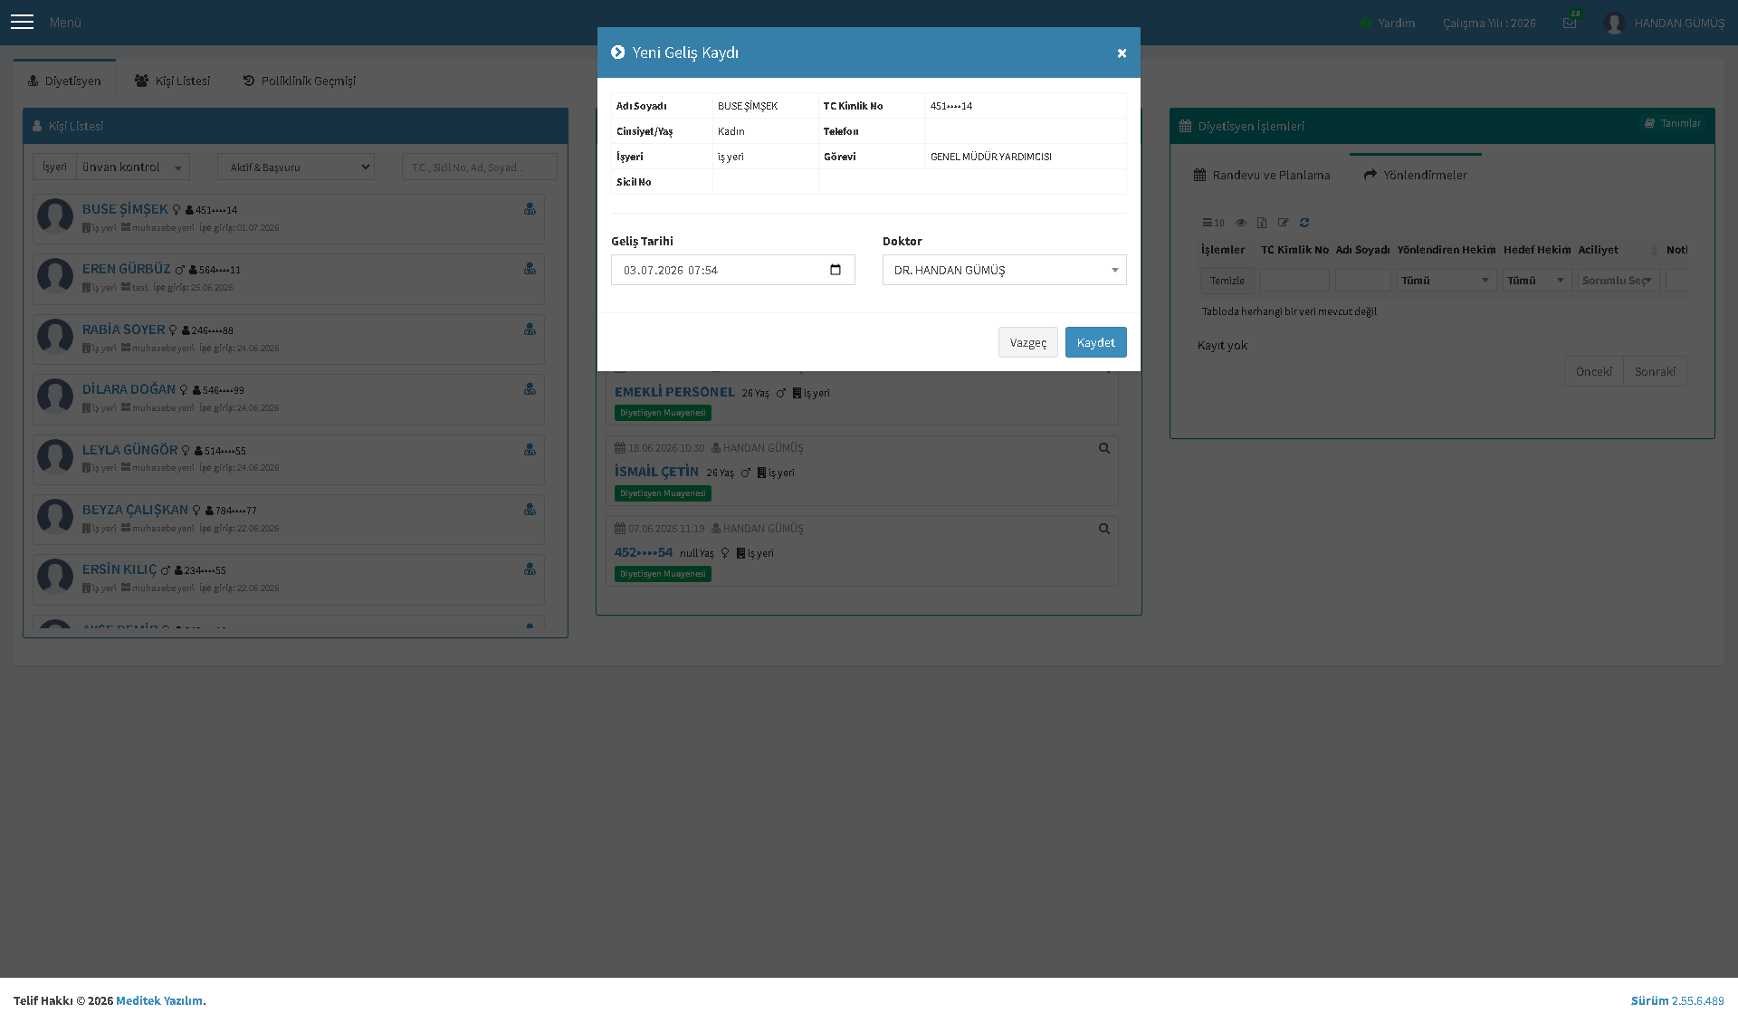Switch to the Kişi Listesi tab
Image resolution: width=1738 pixels, height=1023 pixels.
point(172,81)
